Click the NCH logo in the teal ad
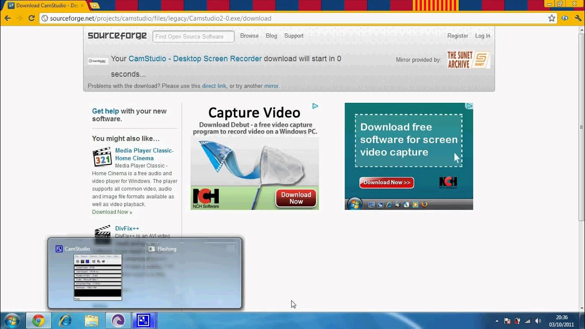This screenshot has width=585, height=329. (448, 183)
